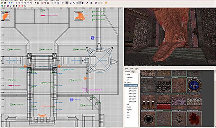The height and width of the screenshot is (128, 216).
Task: Select gothic_trim in texture tree
Action: pos(132,99)
